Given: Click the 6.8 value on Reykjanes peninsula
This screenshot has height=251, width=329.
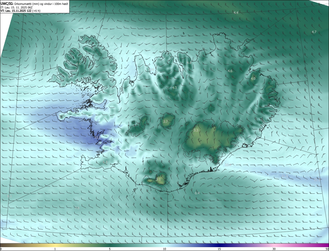Looking at the screenshot, I should point(105,162).
